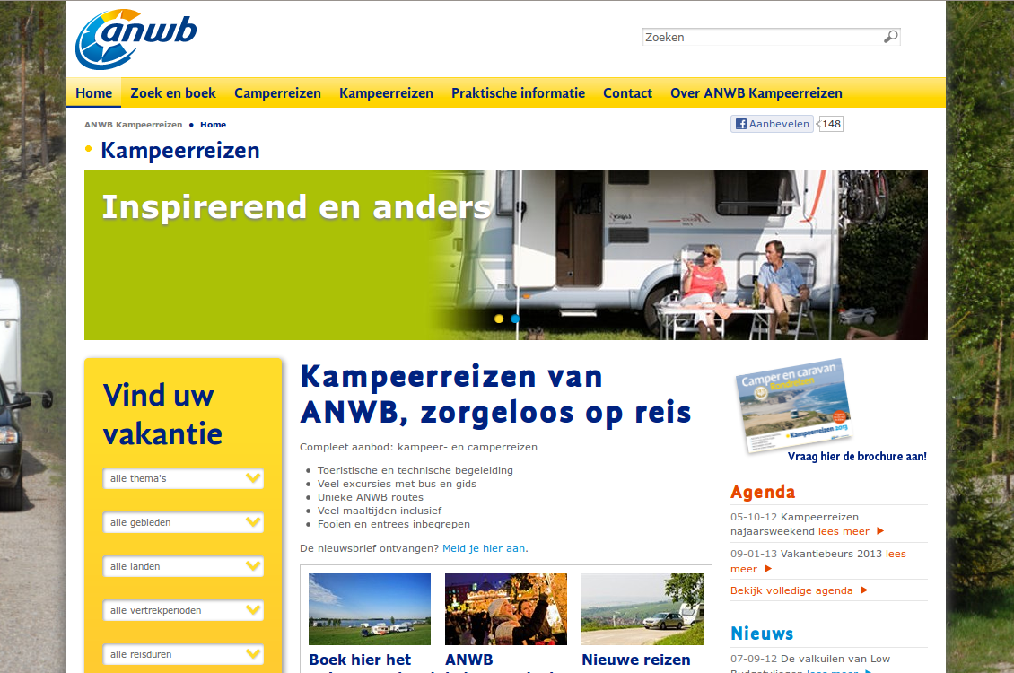Click the 'Nieuwe reizen' link heading

[x=635, y=660]
